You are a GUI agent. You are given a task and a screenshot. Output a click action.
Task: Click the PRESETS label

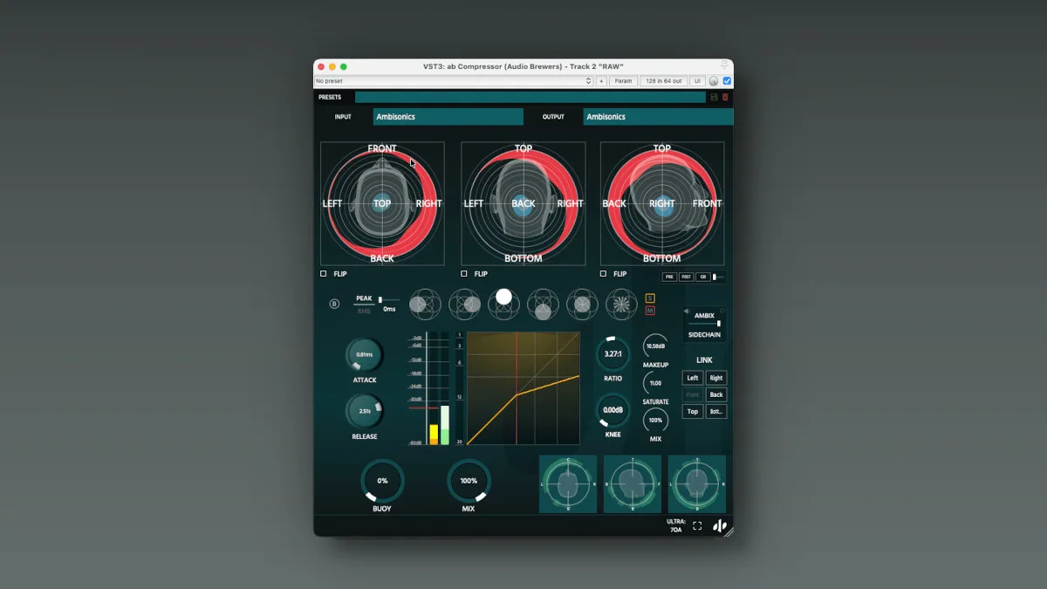tap(330, 97)
